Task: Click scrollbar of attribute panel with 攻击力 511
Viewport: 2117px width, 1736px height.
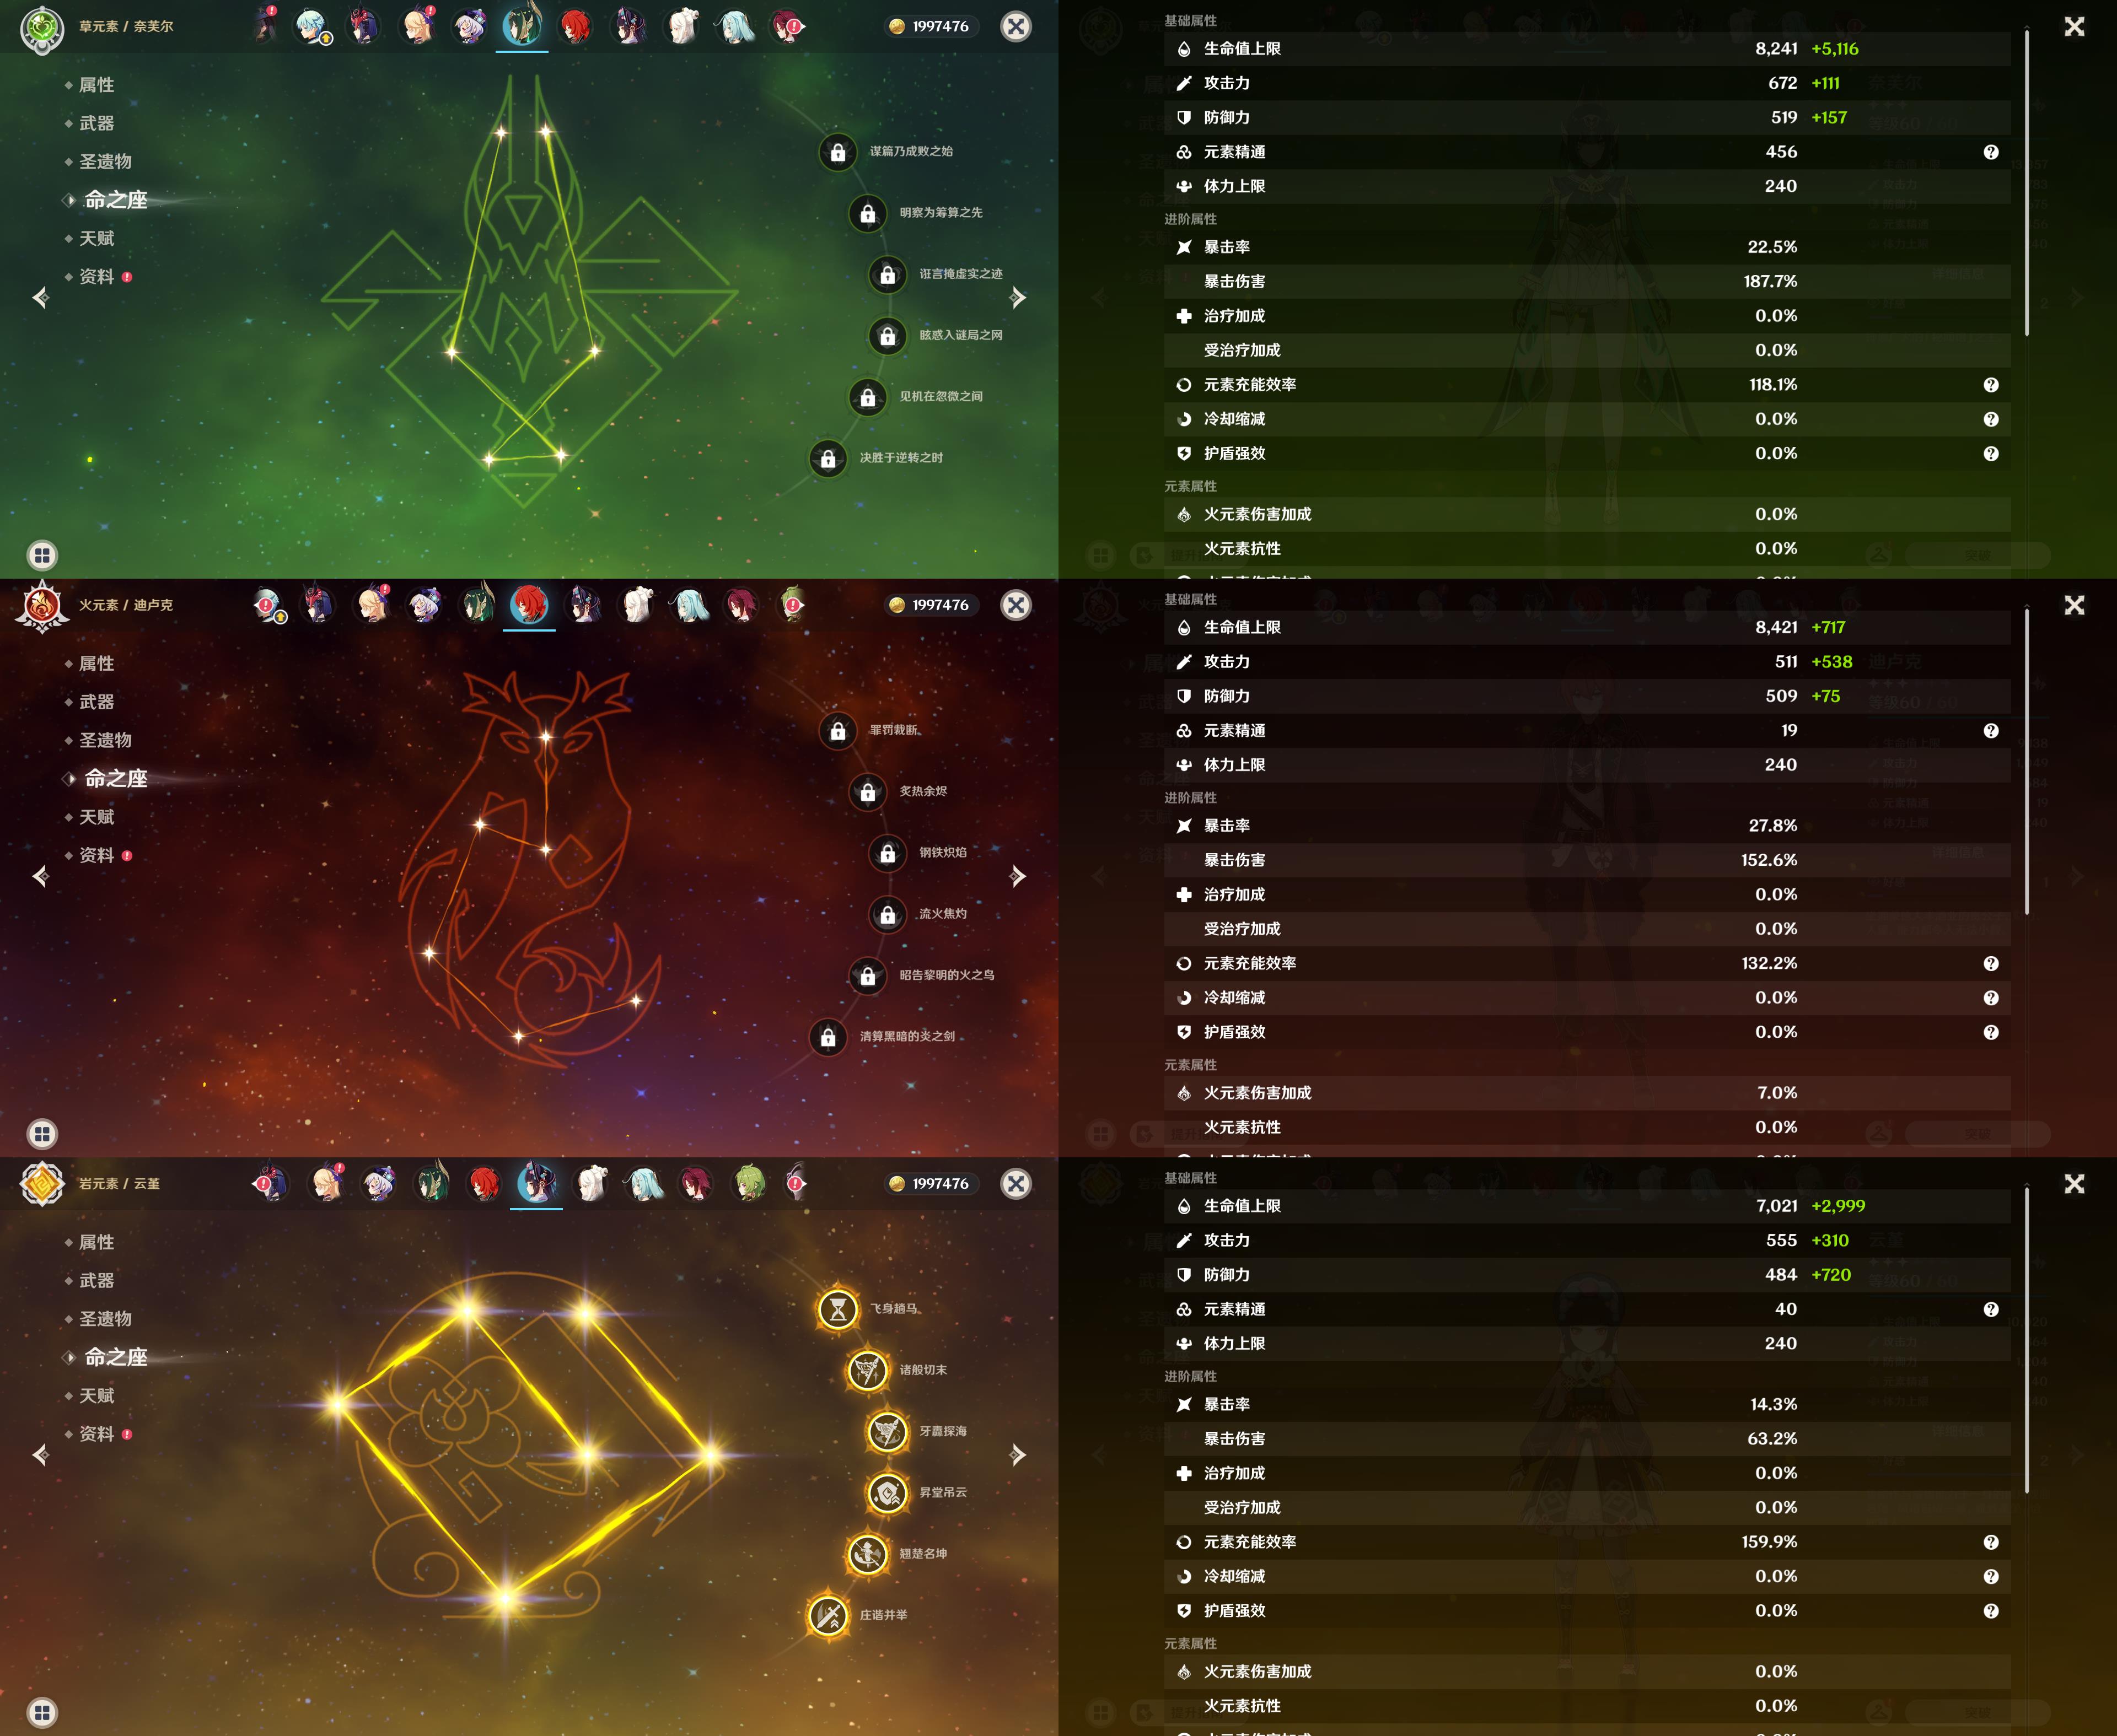Action: 2027,761
